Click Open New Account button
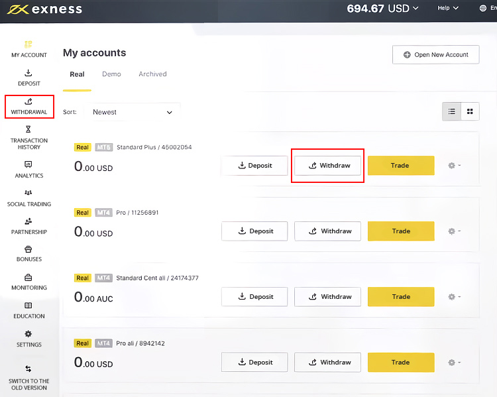The height and width of the screenshot is (397, 497). pyautogui.click(x=436, y=54)
